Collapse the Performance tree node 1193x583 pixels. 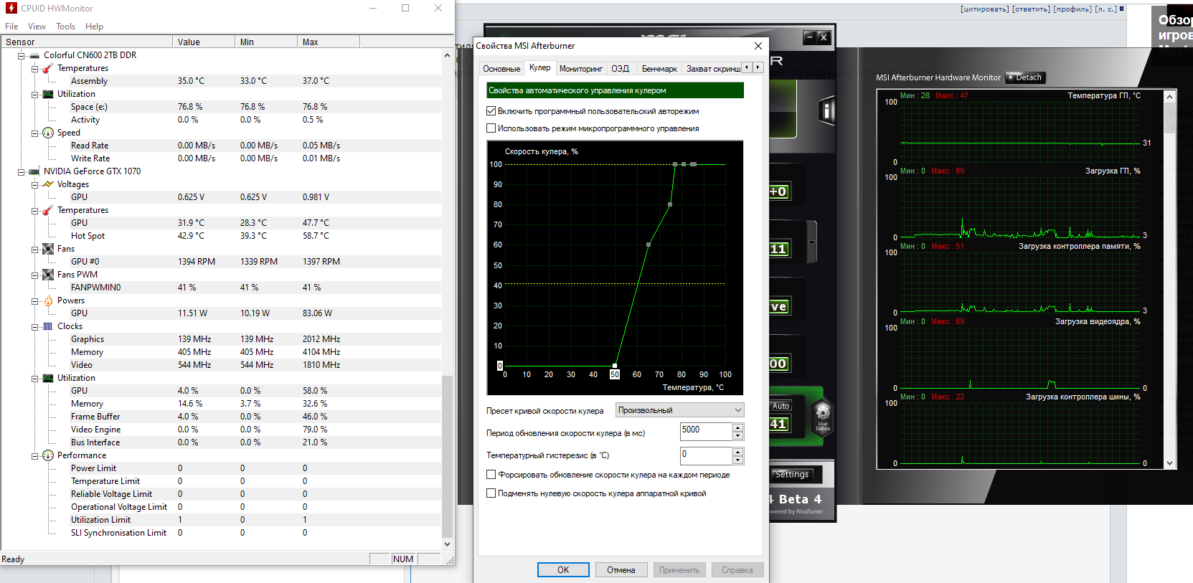35,455
